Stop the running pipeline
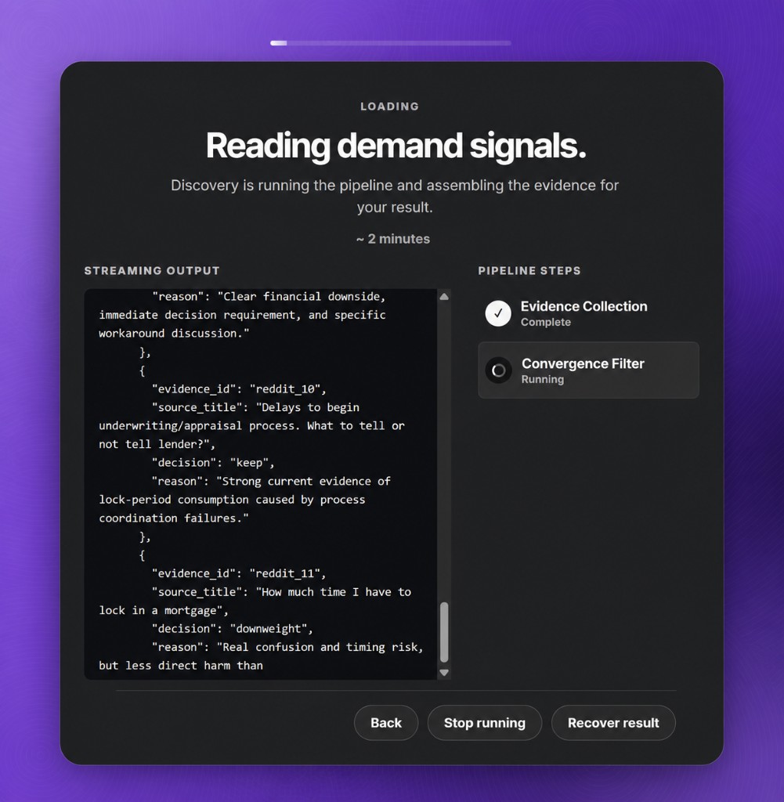Viewport: 784px width, 802px height. pyautogui.click(x=484, y=723)
